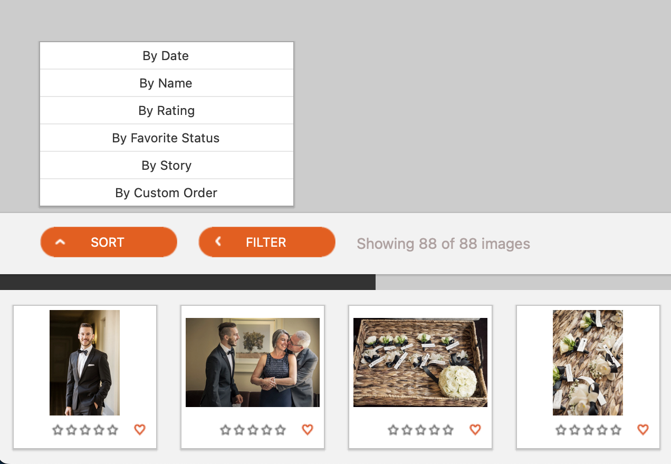
Task: Rate boutonniere basket photo five stars
Action: coord(448,430)
